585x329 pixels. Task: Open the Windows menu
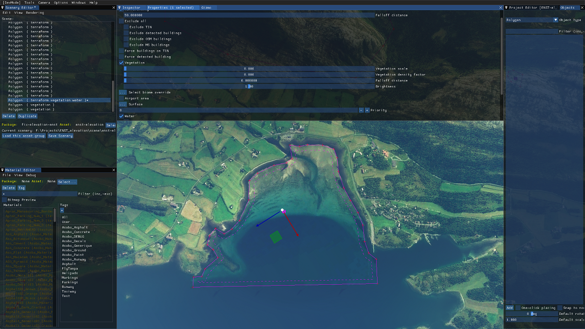coord(79,3)
